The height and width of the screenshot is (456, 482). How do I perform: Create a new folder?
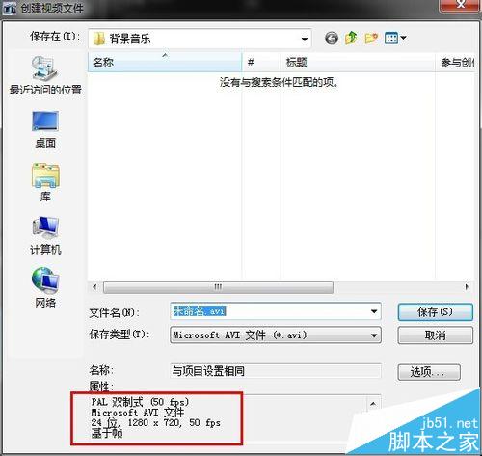point(371,39)
